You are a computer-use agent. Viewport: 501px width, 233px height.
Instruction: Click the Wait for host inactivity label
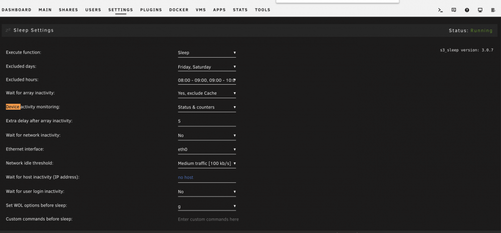pos(43,177)
